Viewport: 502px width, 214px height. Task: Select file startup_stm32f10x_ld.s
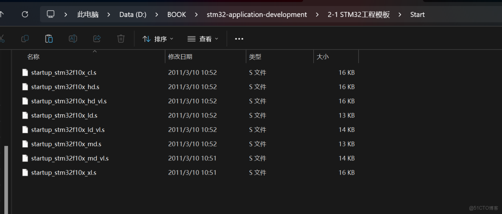pos(64,115)
